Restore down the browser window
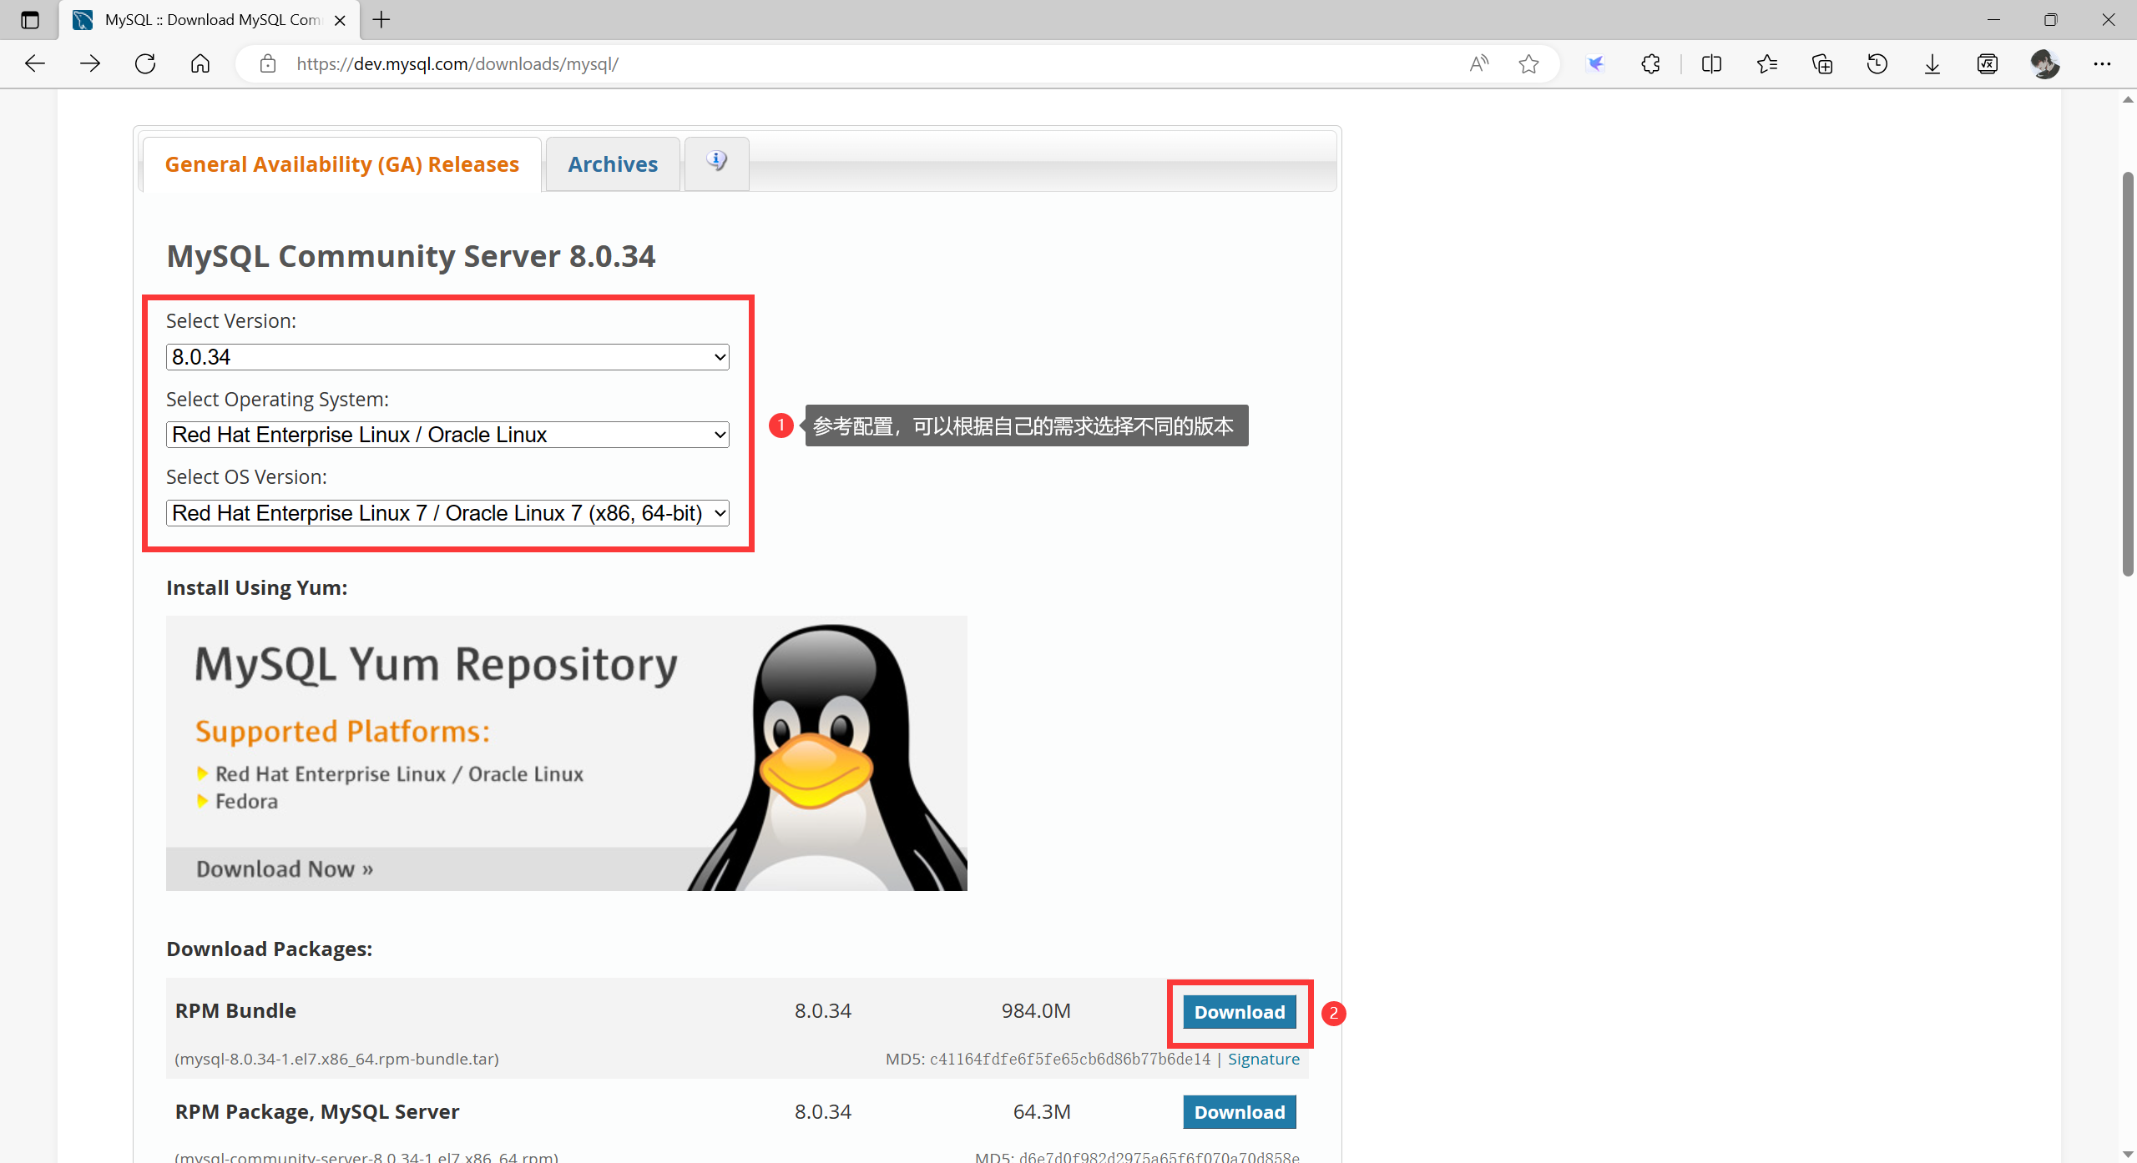This screenshot has width=2137, height=1163. click(x=2050, y=19)
